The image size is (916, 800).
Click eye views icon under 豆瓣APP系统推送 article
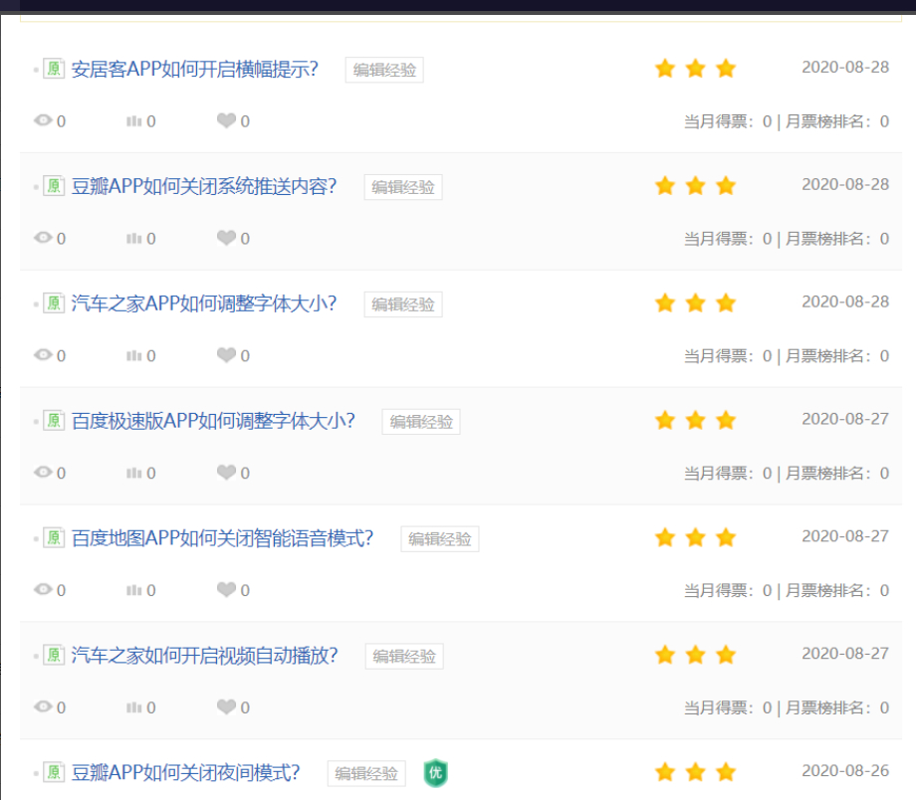point(43,238)
